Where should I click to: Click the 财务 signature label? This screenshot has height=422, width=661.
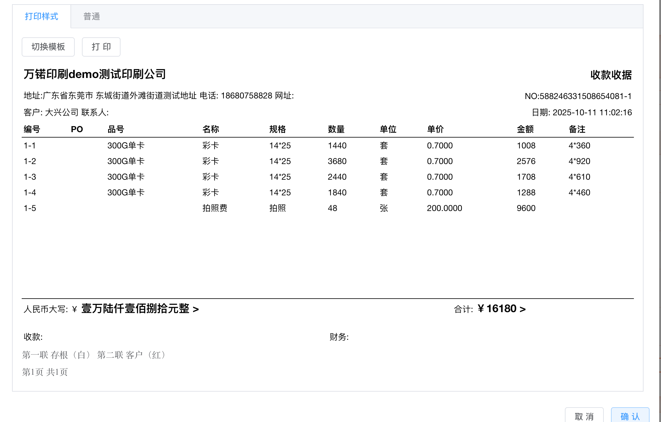point(339,337)
